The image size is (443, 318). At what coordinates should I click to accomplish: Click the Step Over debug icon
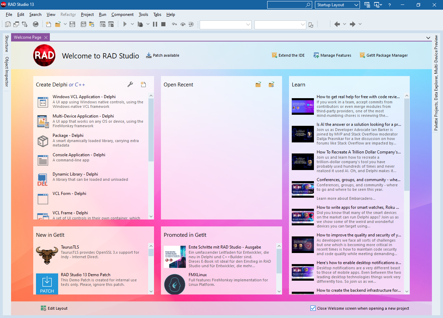pos(183,24)
